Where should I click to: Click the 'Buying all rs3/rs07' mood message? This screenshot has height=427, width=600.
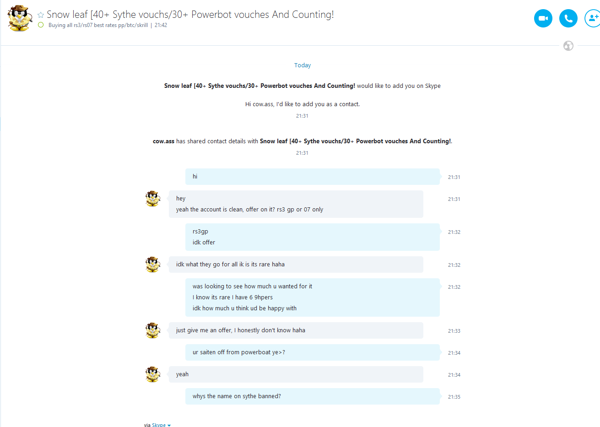98,25
